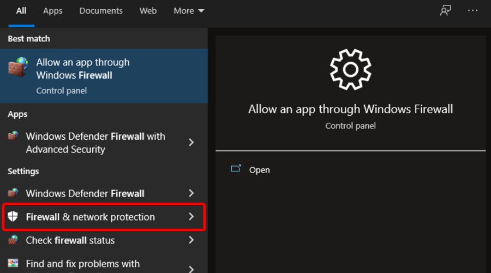Expand arrow for Windows Defender Firewall with Advanced Security
The image size is (491, 273).
pyautogui.click(x=191, y=143)
